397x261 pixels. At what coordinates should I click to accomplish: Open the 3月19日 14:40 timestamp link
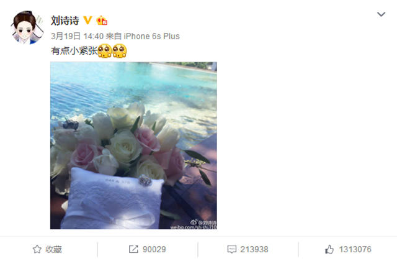(x=77, y=36)
